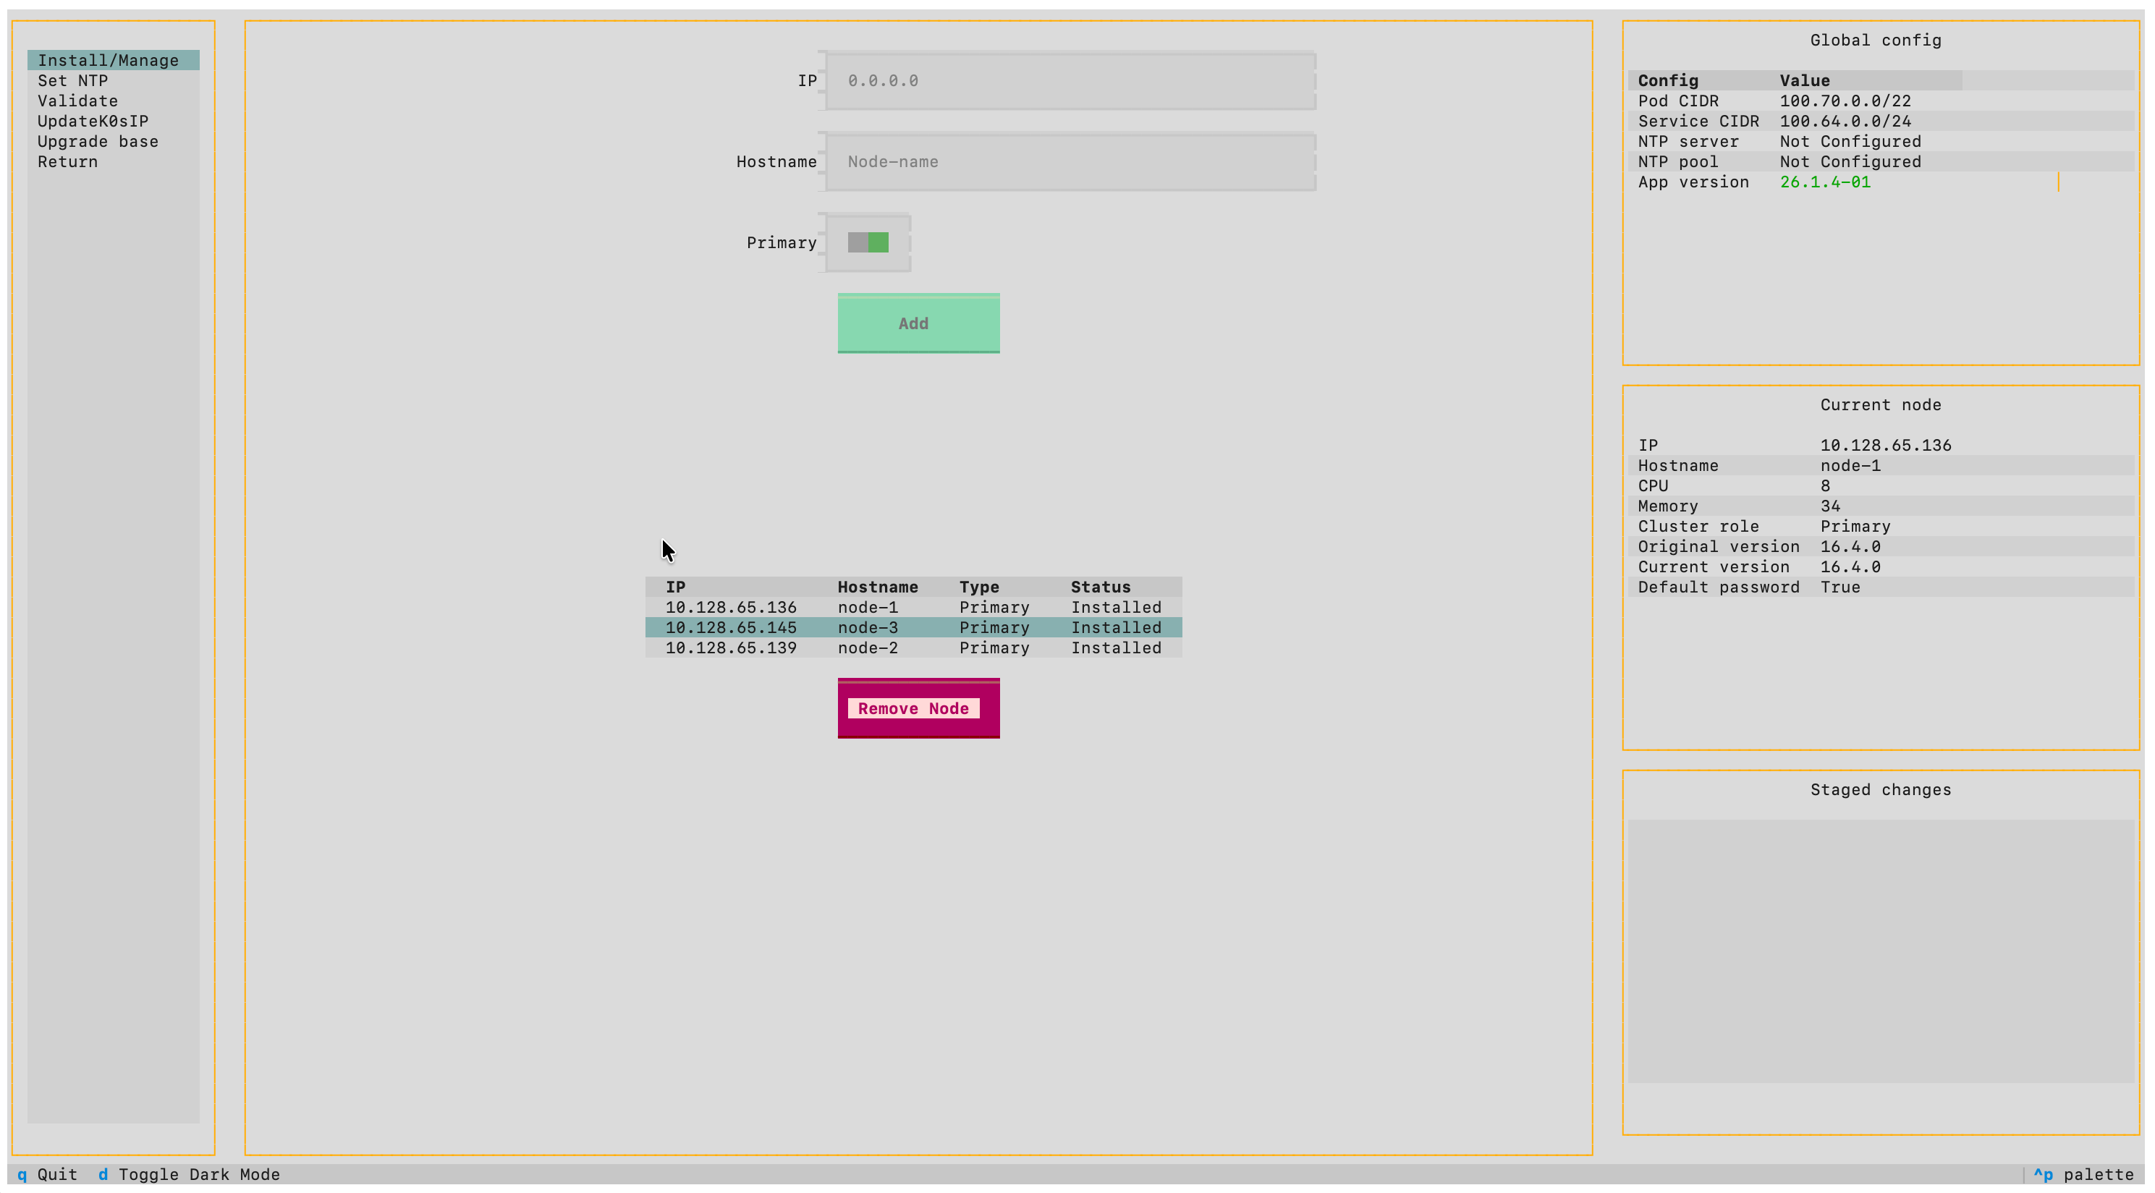
Task: Click the NTP pool row
Action: click(1881, 161)
